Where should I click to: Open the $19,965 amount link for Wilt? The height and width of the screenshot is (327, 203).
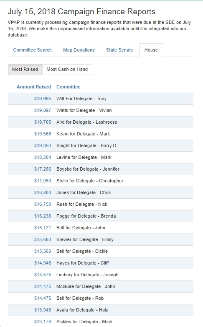[42, 99]
